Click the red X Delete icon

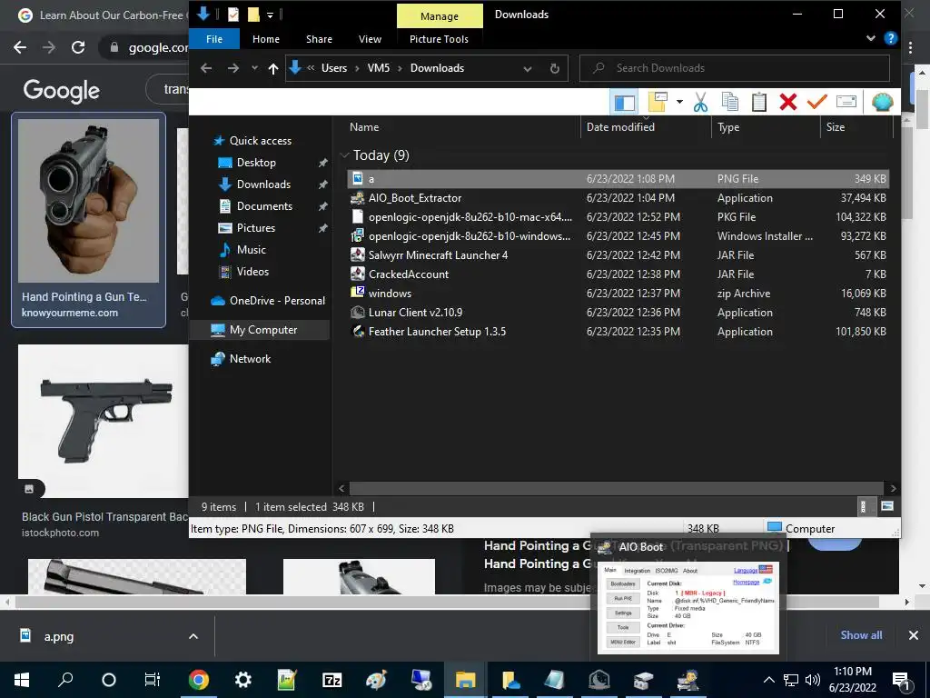(x=788, y=102)
